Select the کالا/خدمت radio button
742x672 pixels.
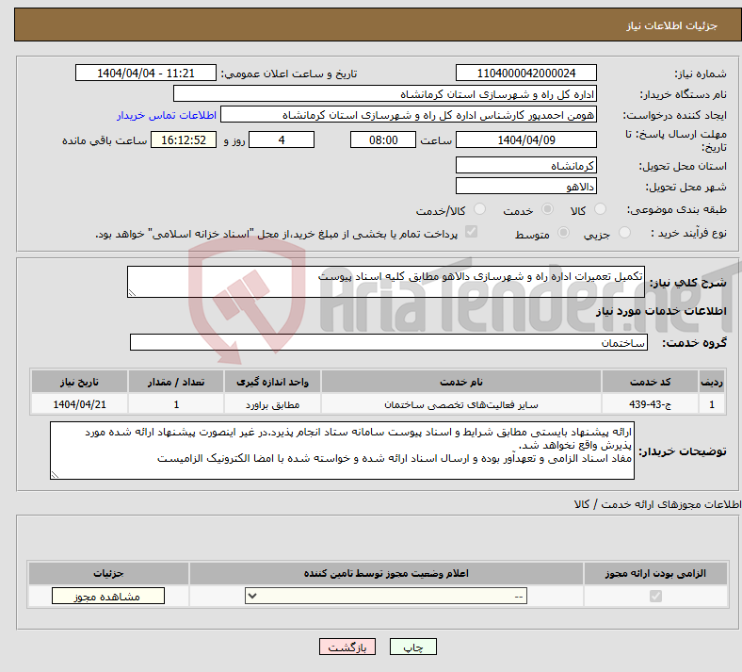[479, 209]
